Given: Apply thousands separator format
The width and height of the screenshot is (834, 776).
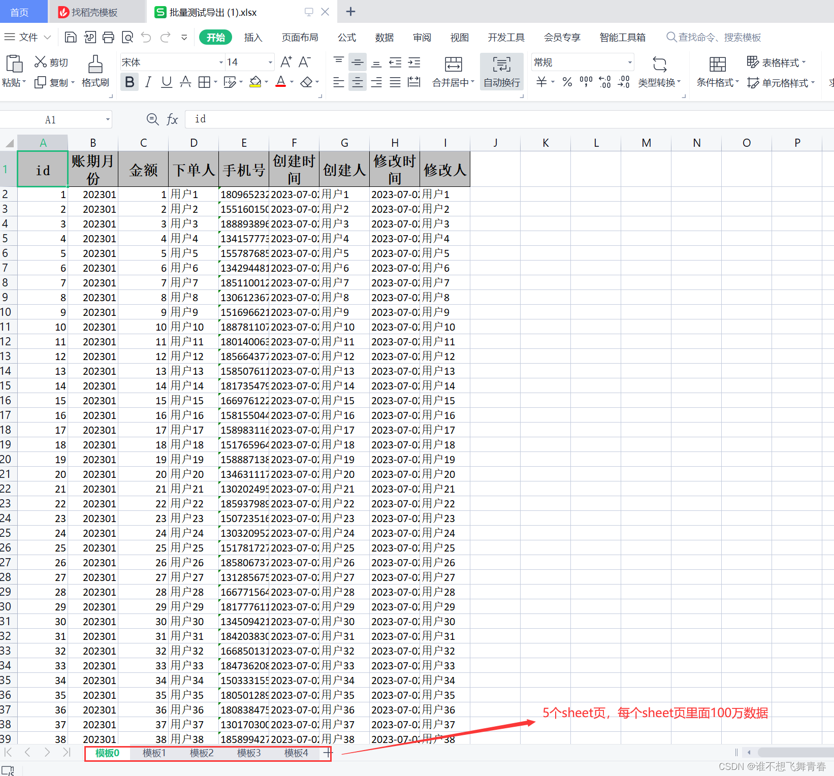Looking at the screenshot, I should click(x=586, y=82).
